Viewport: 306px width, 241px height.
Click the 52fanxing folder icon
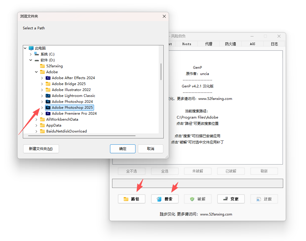tap(42, 66)
